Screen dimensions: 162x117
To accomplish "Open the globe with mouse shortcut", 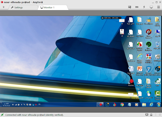I will tap(149, 95).
